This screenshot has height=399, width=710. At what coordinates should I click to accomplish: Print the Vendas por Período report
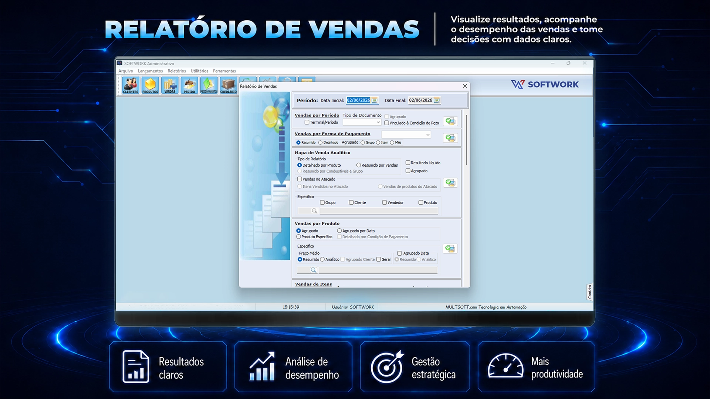[x=450, y=121]
